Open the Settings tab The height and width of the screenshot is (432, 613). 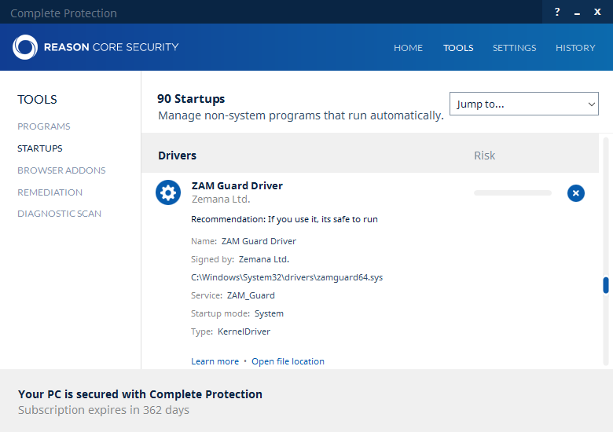[x=514, y=48]
